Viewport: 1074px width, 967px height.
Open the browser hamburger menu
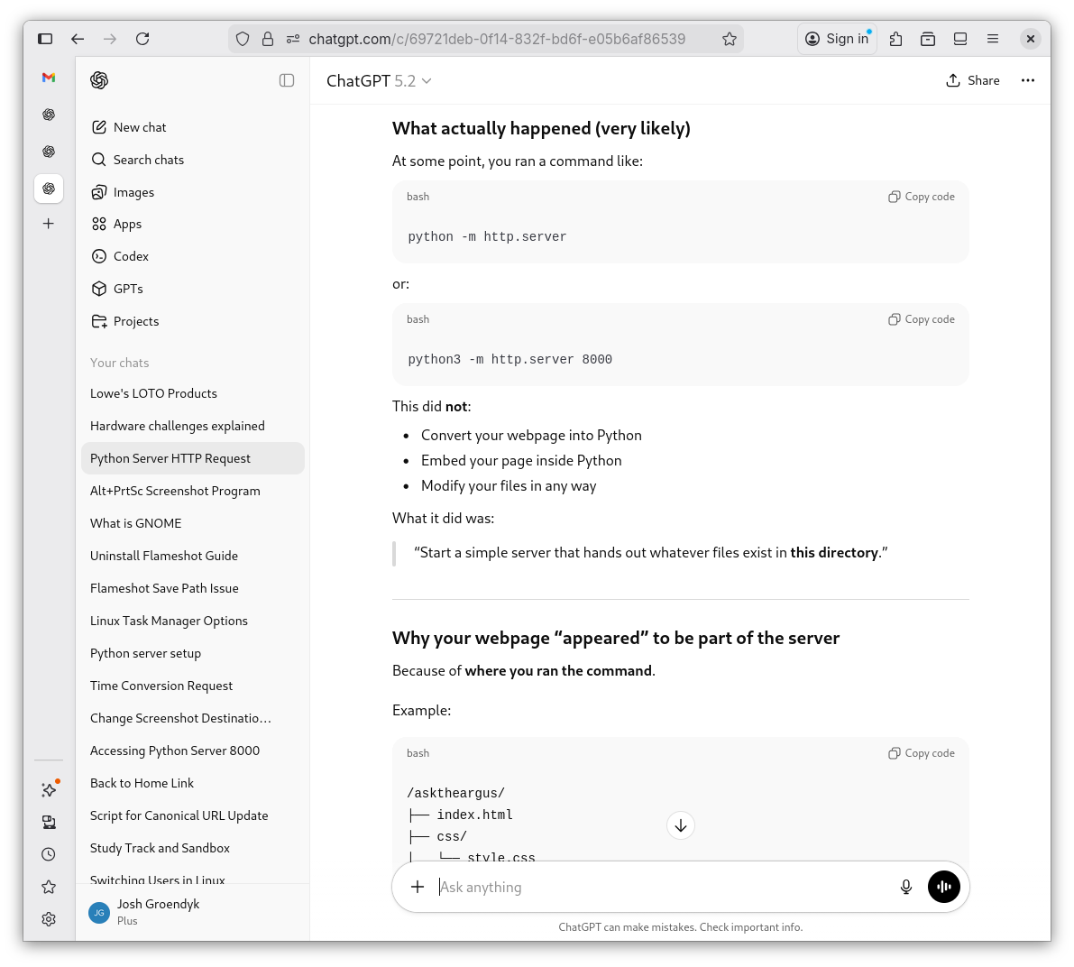[x=993, y=39]
